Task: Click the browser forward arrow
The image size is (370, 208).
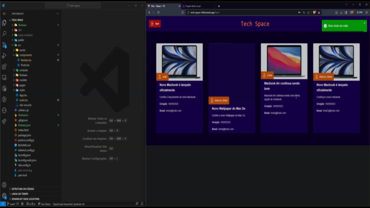Action: [x=154, y=13]
